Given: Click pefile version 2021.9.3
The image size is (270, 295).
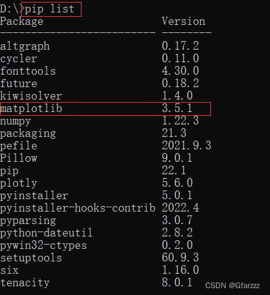Looking at the screenshot, I should point(187,146).
